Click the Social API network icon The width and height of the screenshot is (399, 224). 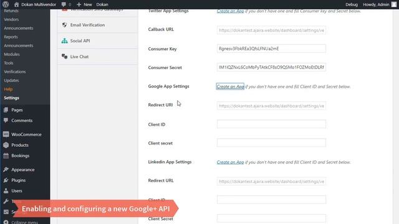64,40
